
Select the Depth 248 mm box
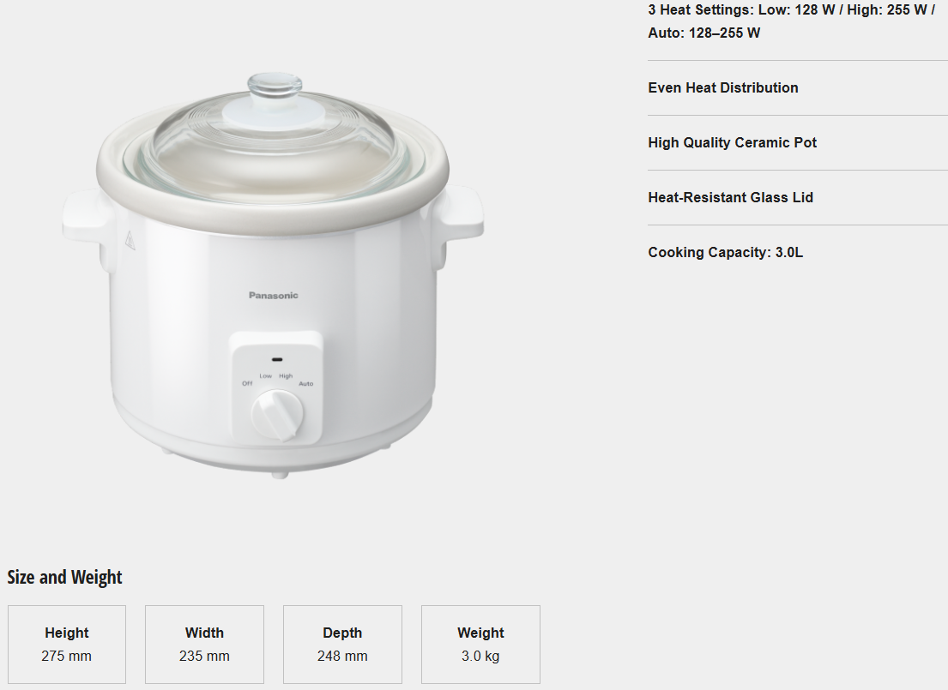click(x=342, y=645)
